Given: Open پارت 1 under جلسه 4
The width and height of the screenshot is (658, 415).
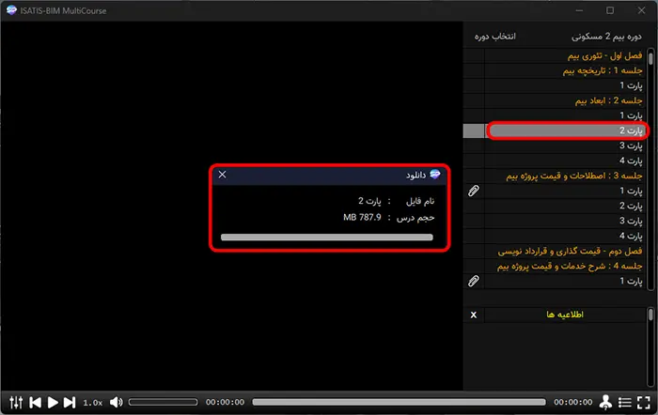Looking at the screenshot, I should (x=564, y=282).
